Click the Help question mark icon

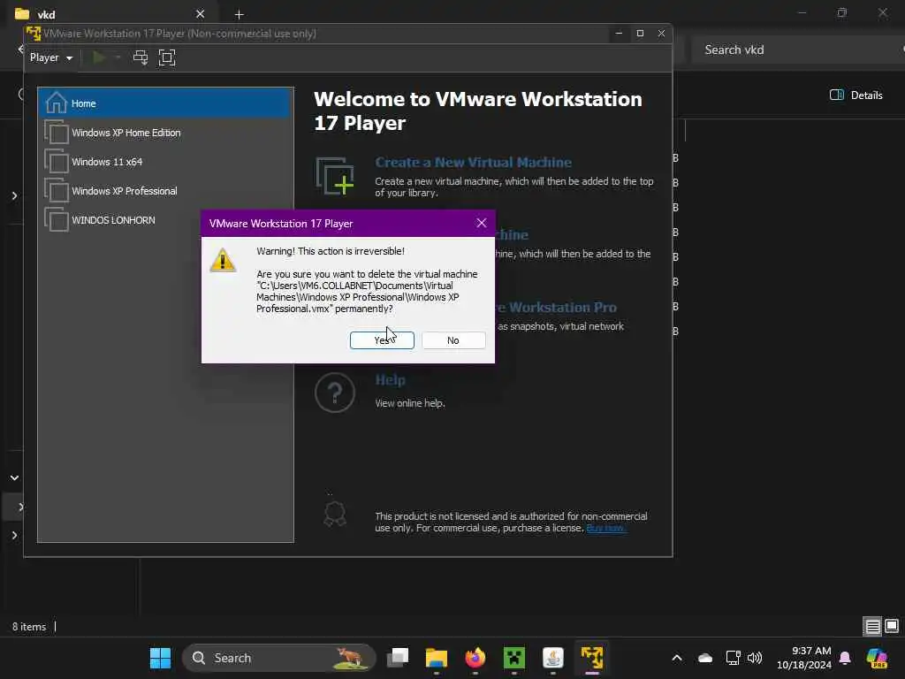pyautogui.click(x=335, y=393)
